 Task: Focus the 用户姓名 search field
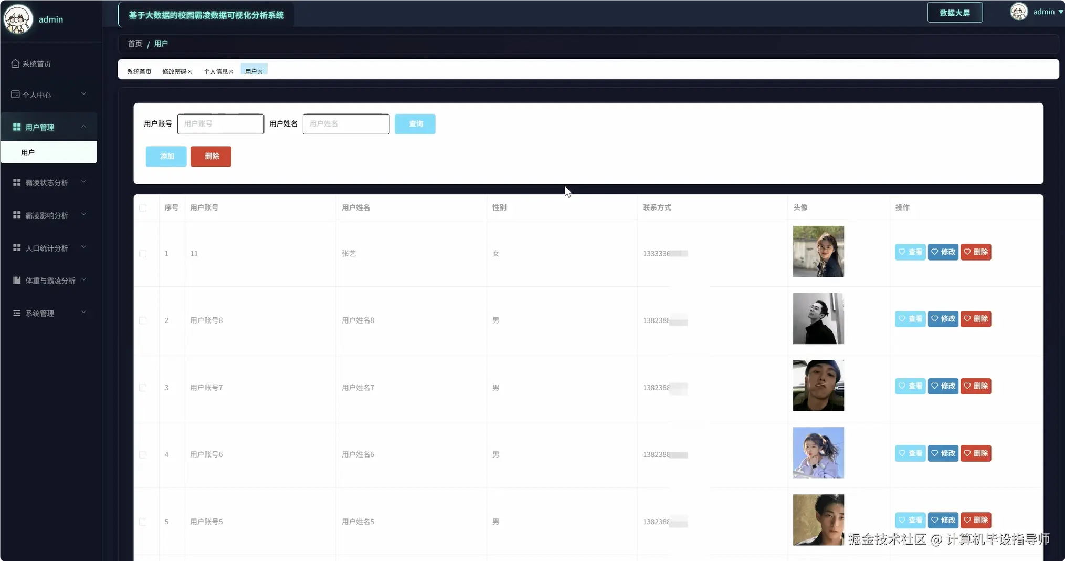coord(346,124)
